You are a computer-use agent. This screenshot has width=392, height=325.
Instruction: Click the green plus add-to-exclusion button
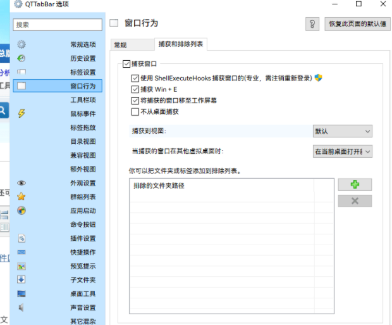tap(355, 185)
